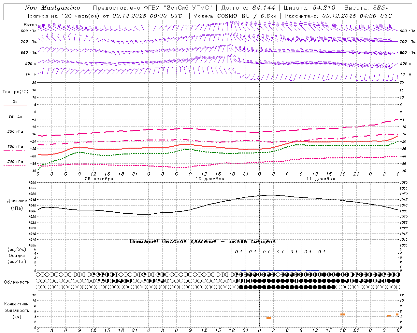Click the latitude value Широта: 54.219

click(x=309, y=8)
